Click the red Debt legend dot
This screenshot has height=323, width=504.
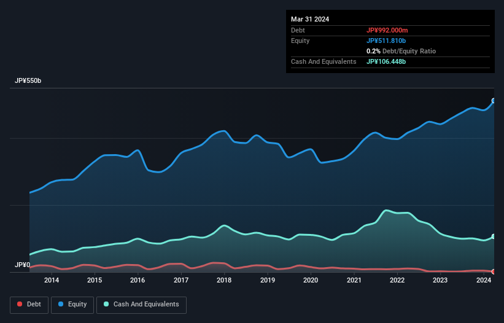click(20, 305)
